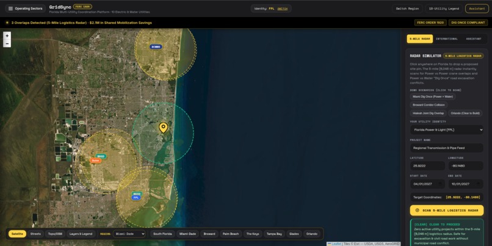
Task: Select the yellow proposed-site pin marker
Action: pos(163,128)
